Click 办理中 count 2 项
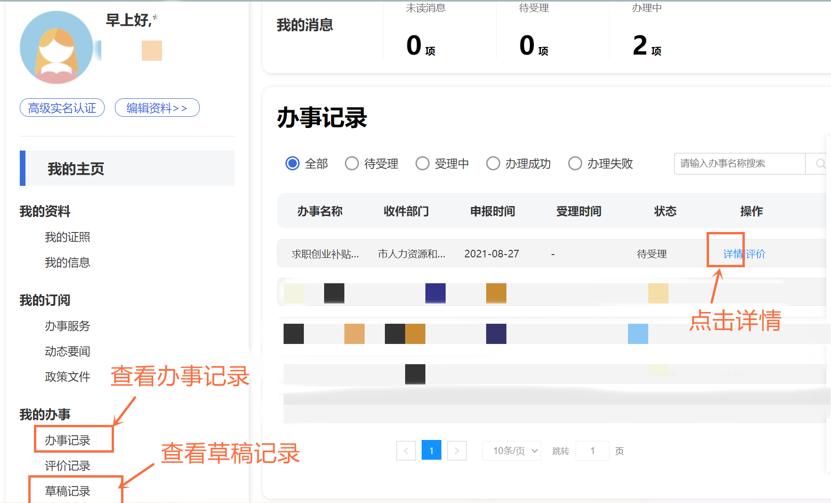831x503 pixels. tap(647, 46)
